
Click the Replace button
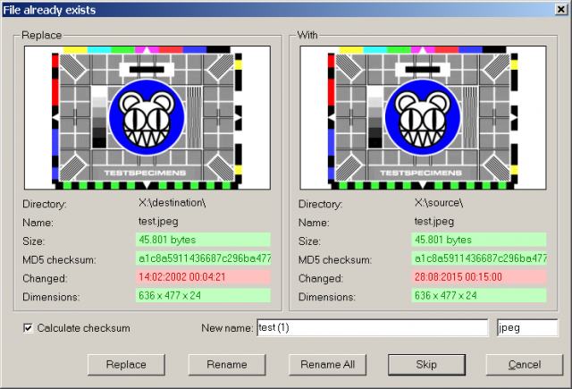(126, 365)
